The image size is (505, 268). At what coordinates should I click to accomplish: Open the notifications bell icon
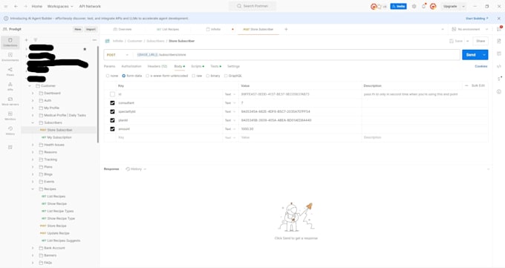pos(423,6)
